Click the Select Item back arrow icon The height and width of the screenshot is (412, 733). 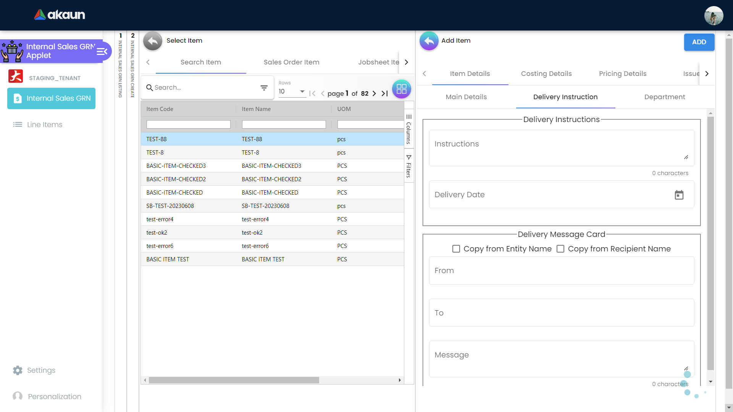tap(153, 41)
